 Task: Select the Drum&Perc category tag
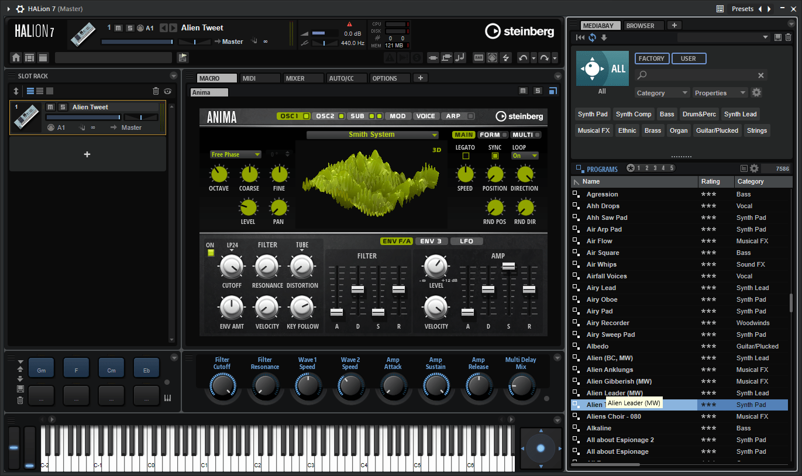click(x=698, y=114)
